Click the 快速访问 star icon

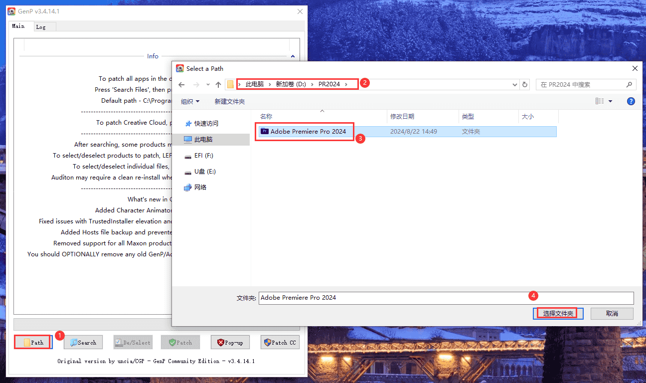[x=188, y=123]
